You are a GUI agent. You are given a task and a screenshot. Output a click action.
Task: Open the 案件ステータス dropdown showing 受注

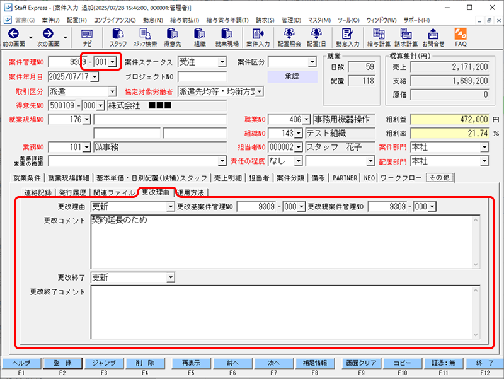click(x=222, y=62)
